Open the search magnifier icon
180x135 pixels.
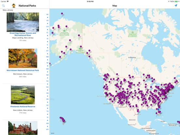(4, 6)
